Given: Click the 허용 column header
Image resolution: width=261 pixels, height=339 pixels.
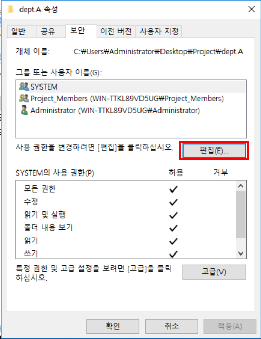Looking at the screenshot, I should 176,173.
